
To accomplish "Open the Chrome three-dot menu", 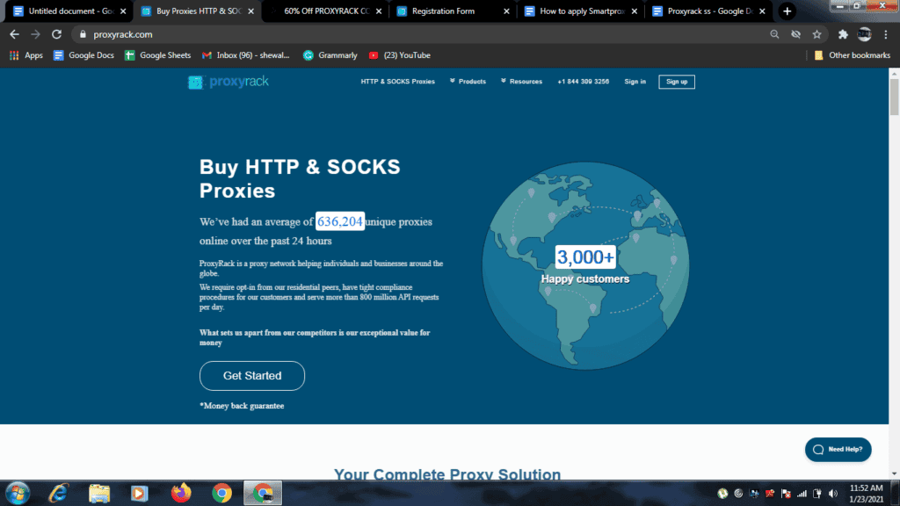I will click(886, 34).
